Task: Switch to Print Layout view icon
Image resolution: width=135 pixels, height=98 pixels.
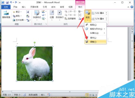Action: [x=87, y=95]
